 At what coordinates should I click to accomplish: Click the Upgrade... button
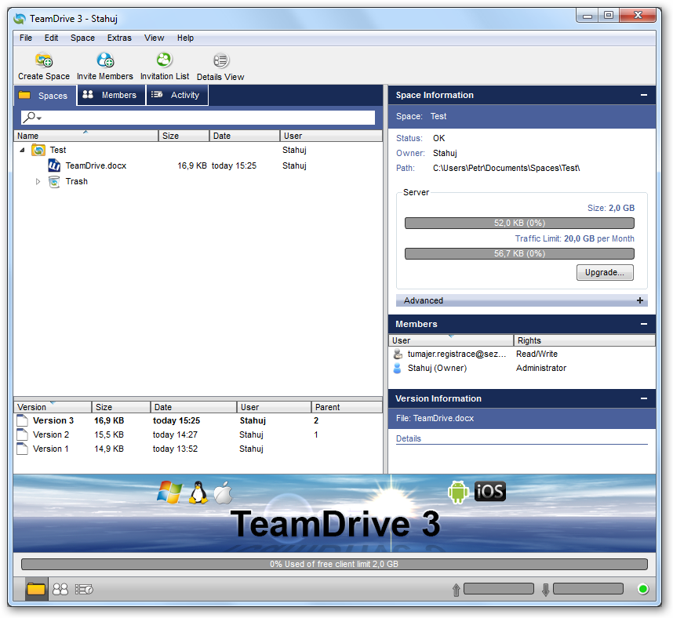coord(605,272)
